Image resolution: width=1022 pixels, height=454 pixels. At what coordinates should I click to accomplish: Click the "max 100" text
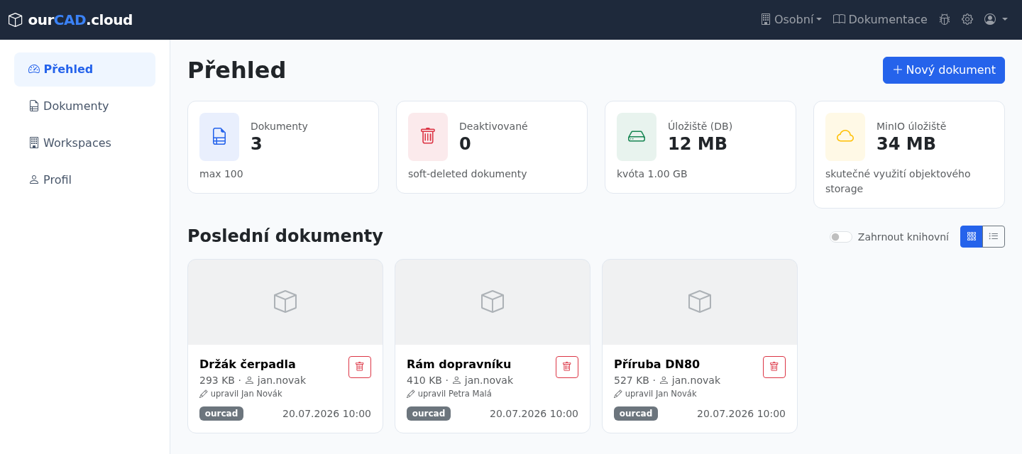[221, 174]
